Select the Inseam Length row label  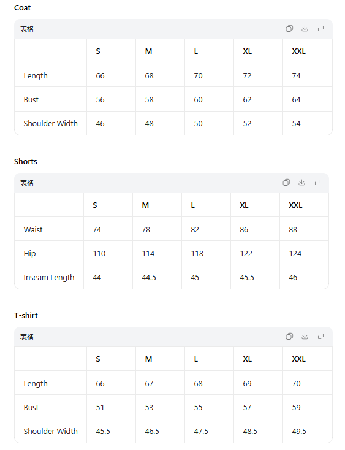point(49,278)
